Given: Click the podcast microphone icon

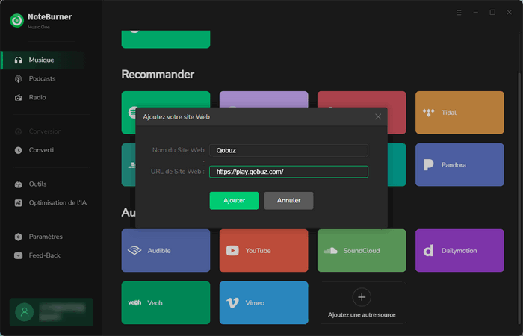Looking at the screenshot, I should 19,79.
